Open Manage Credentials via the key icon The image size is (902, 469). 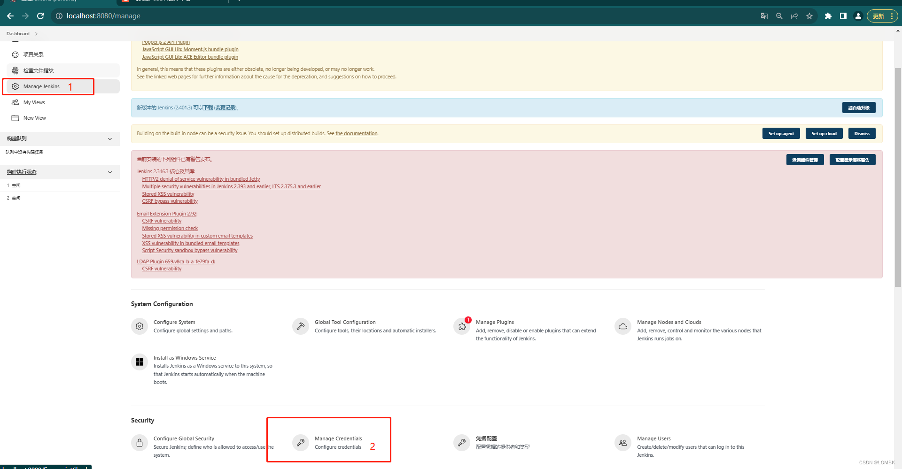click(301, 442)
